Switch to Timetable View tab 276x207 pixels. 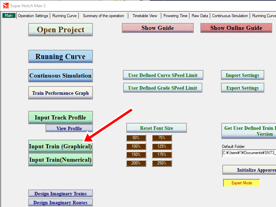click(145, 16)
